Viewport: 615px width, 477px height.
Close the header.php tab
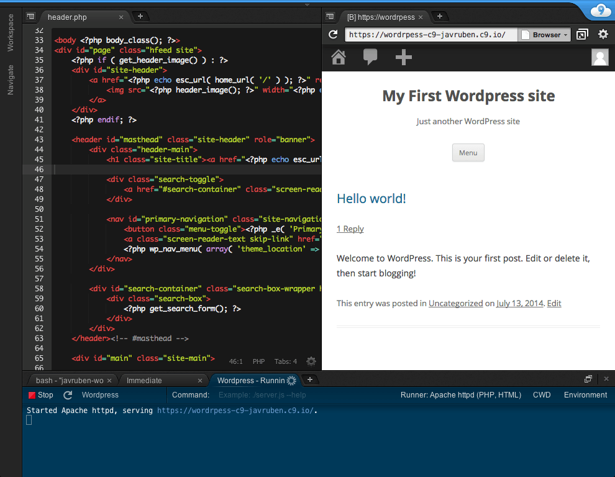(121, 17)
